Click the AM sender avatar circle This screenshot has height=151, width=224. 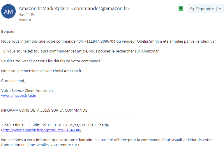click(8, 12)
